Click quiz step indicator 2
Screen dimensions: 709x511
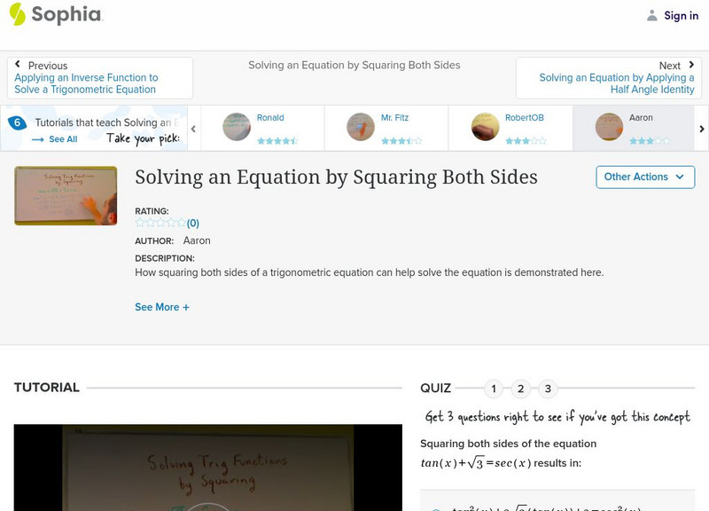point(521,388)
